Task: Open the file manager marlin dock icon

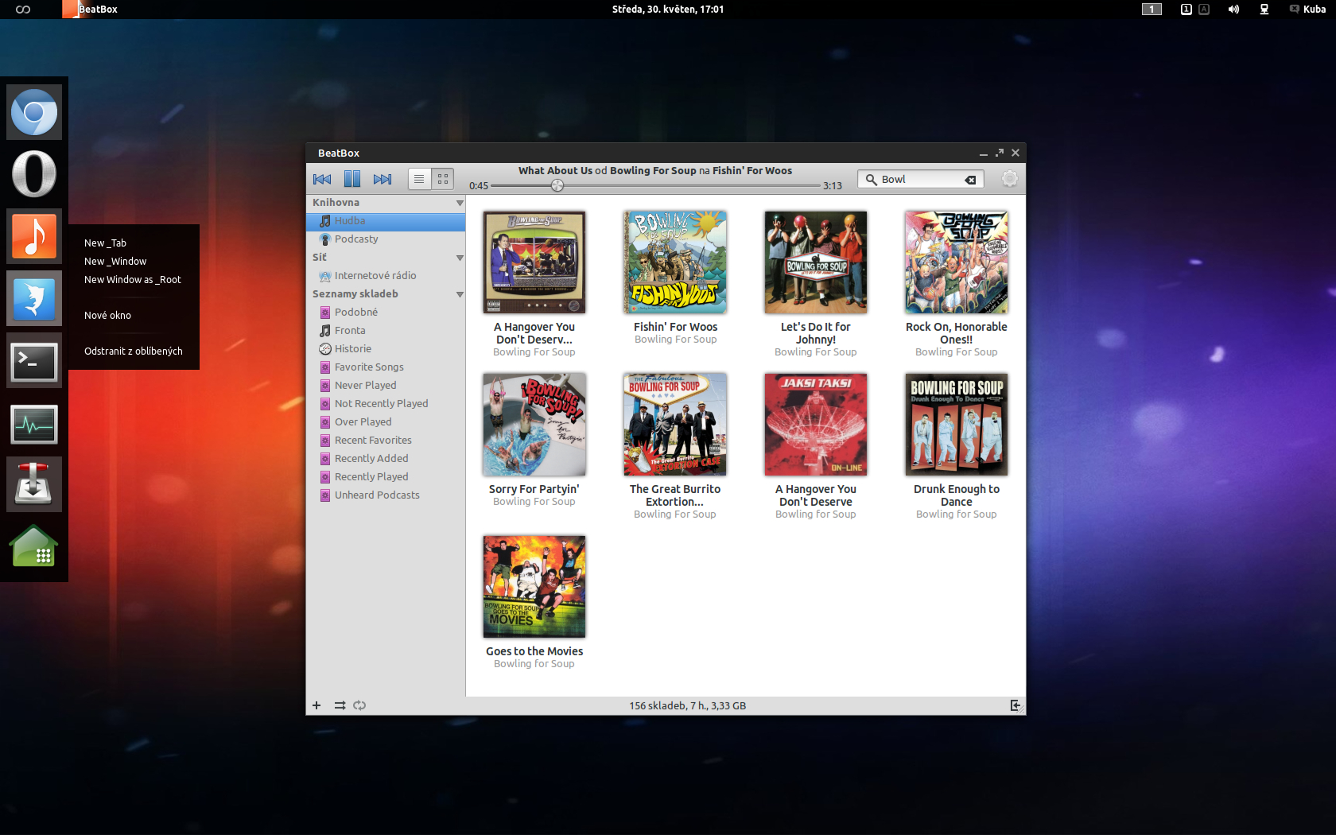Action: (34, 298)
